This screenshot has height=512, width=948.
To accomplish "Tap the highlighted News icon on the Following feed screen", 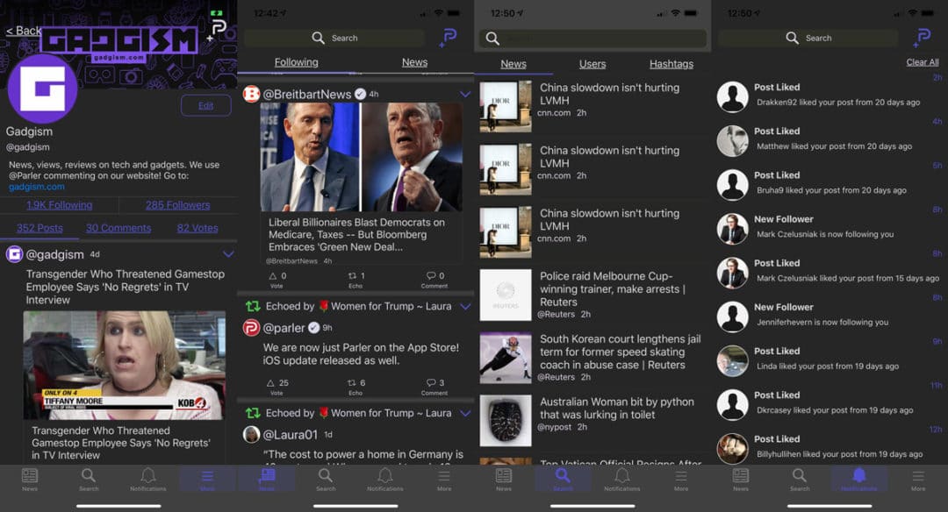I will (267, 480).
